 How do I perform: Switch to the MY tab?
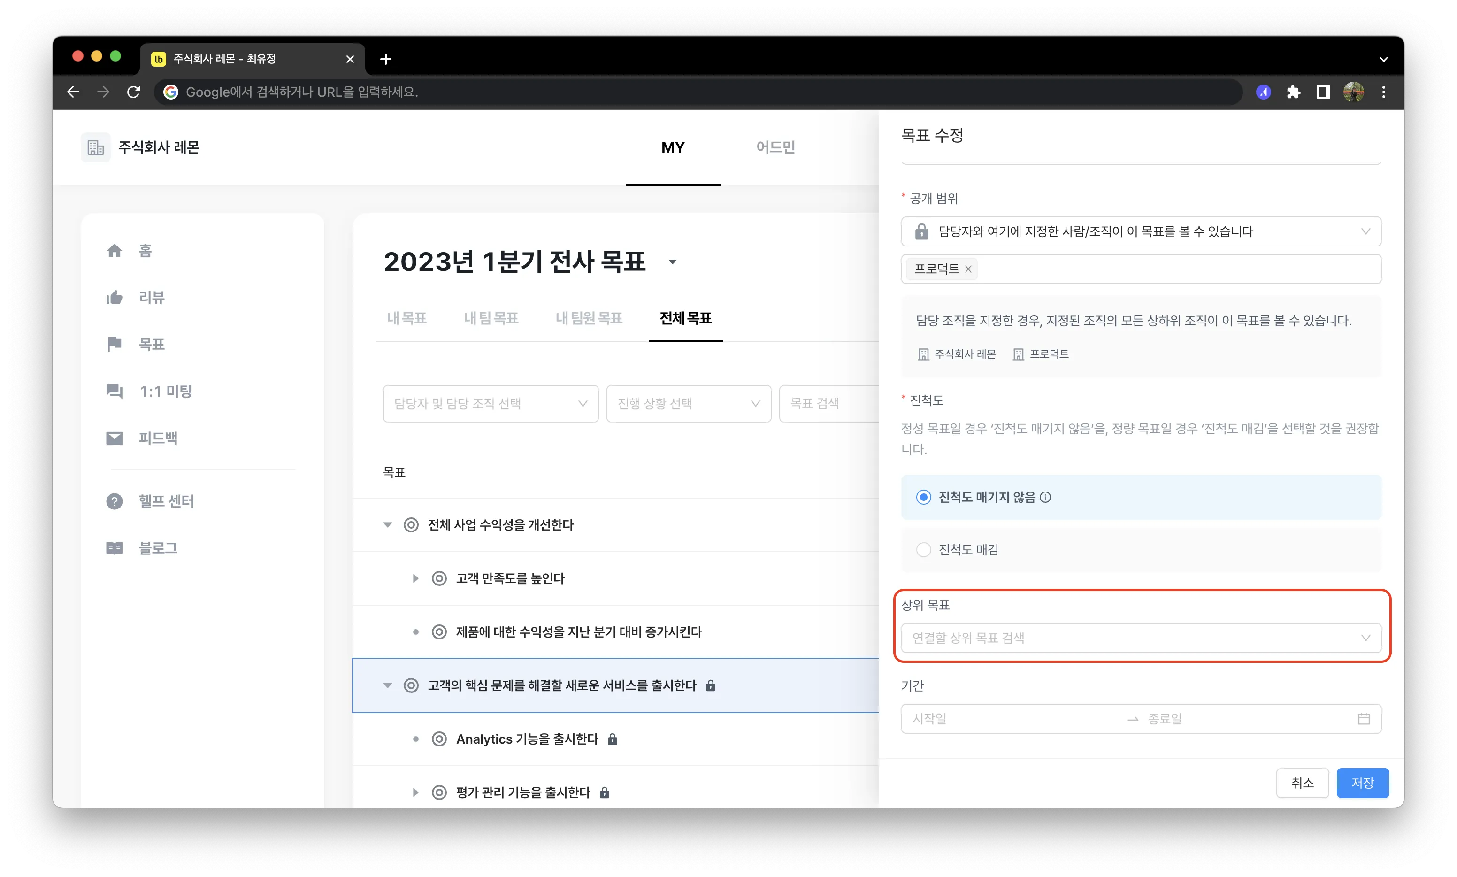pyautogui.click(x=673, y=147)
